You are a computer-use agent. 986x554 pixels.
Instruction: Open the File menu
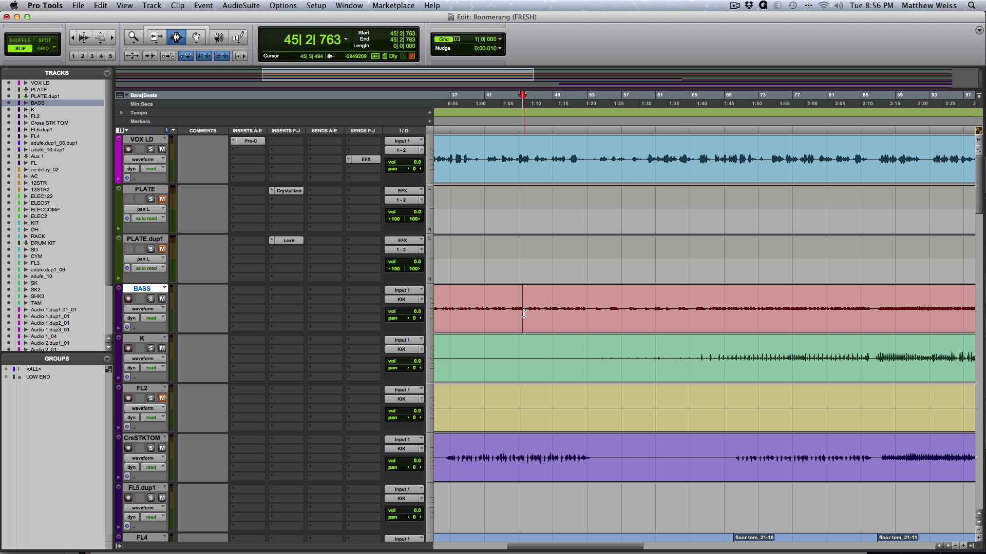[x=78, y=5]
